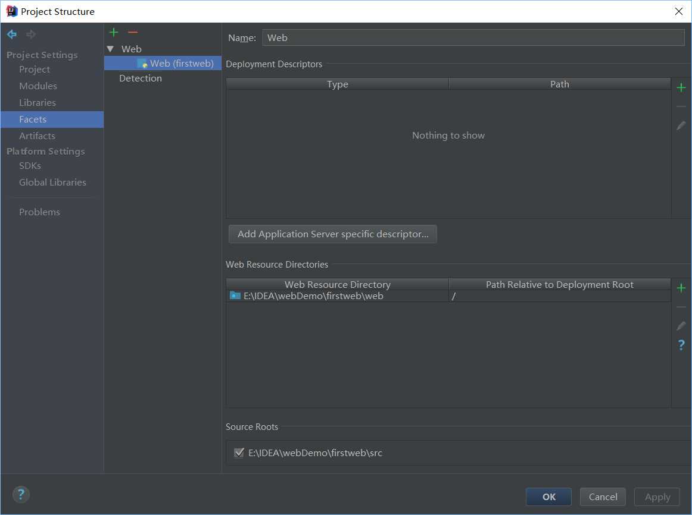The height and width of the screenshot is (515, 692).
Task: Select the Web parent node in the tree
Action: pyautogui.click(x=132, y=49)
